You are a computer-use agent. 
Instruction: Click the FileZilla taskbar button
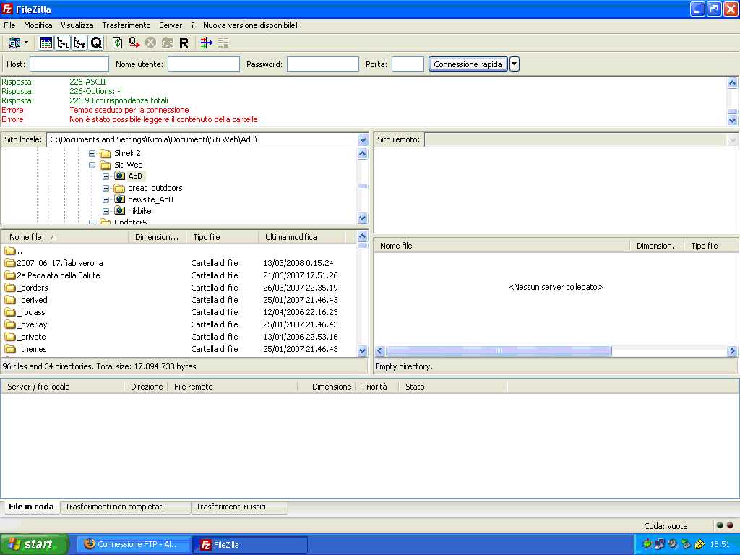pyautogui.click(x=250, y=545)
